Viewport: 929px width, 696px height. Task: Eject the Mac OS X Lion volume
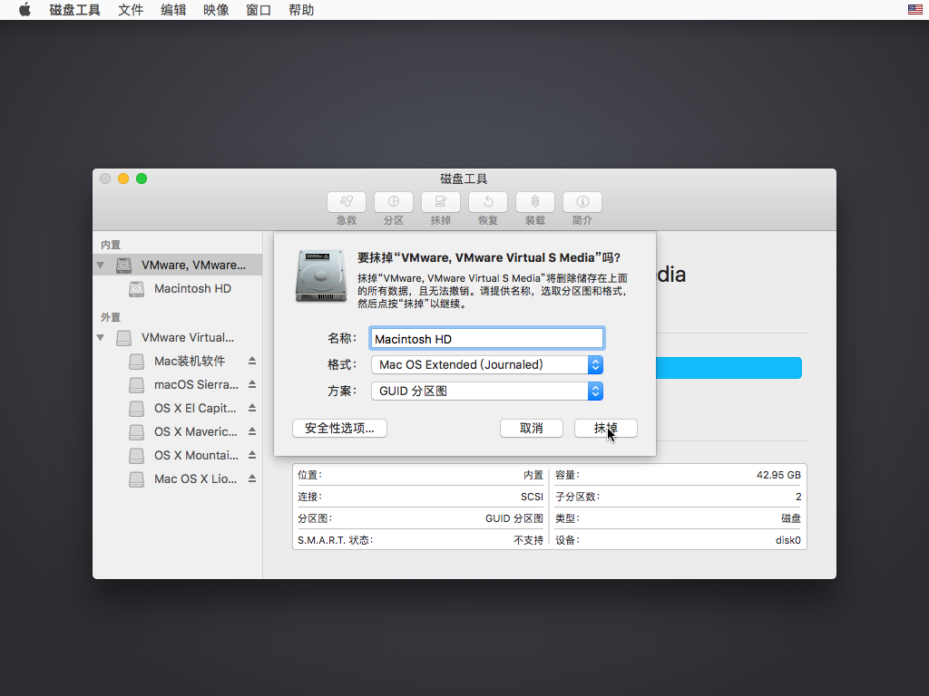pyautogui.click(x=252, y=478)
